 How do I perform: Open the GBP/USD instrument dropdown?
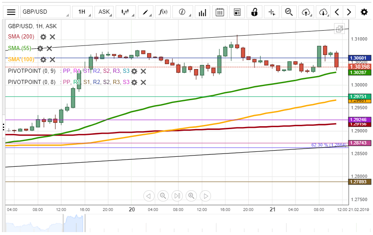44,12
